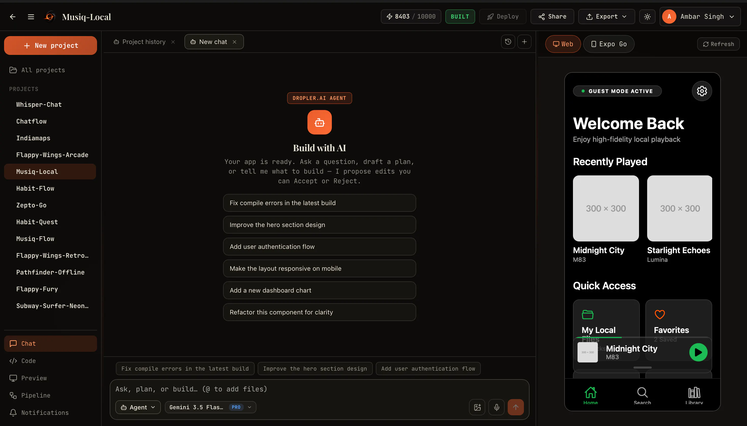The image size is (747, 426).
Task: Open Pipeline in sidebar
Action: pyautogui.click(x=51, y=395)
